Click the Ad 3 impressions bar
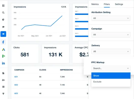The height and width of the screenshot is (99, 134). (82, 29)
